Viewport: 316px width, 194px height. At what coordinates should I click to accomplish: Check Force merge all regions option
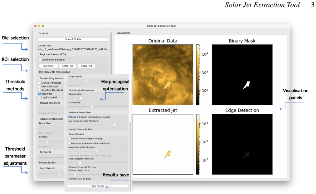tap(70, 143)
